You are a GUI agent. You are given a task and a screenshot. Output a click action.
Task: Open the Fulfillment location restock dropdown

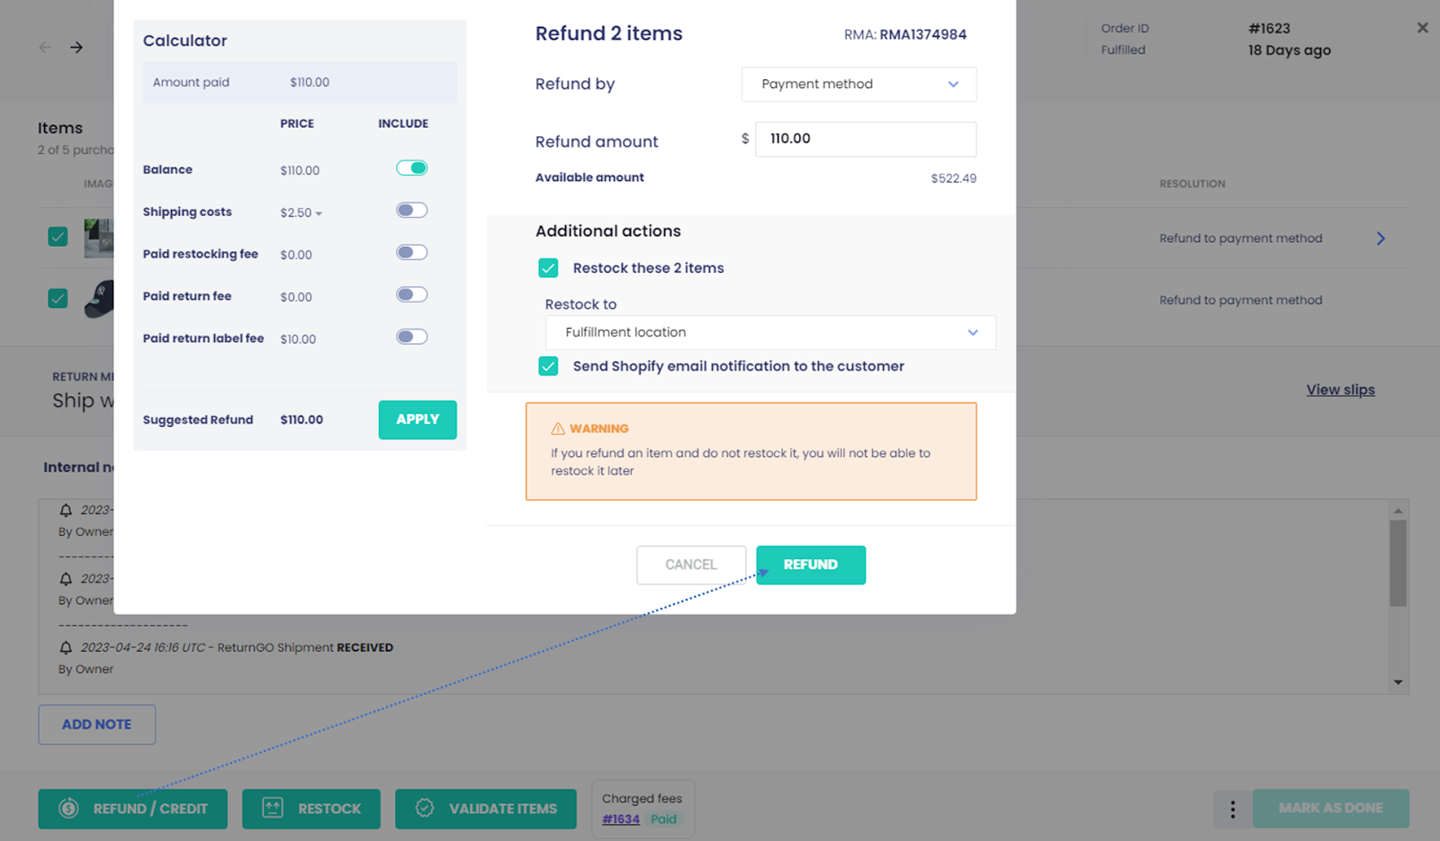(x=769, y=332)
